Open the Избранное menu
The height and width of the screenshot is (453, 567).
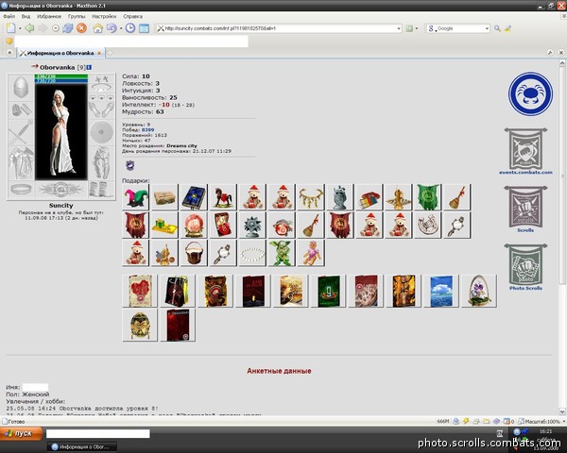click(x=49, y=16)
